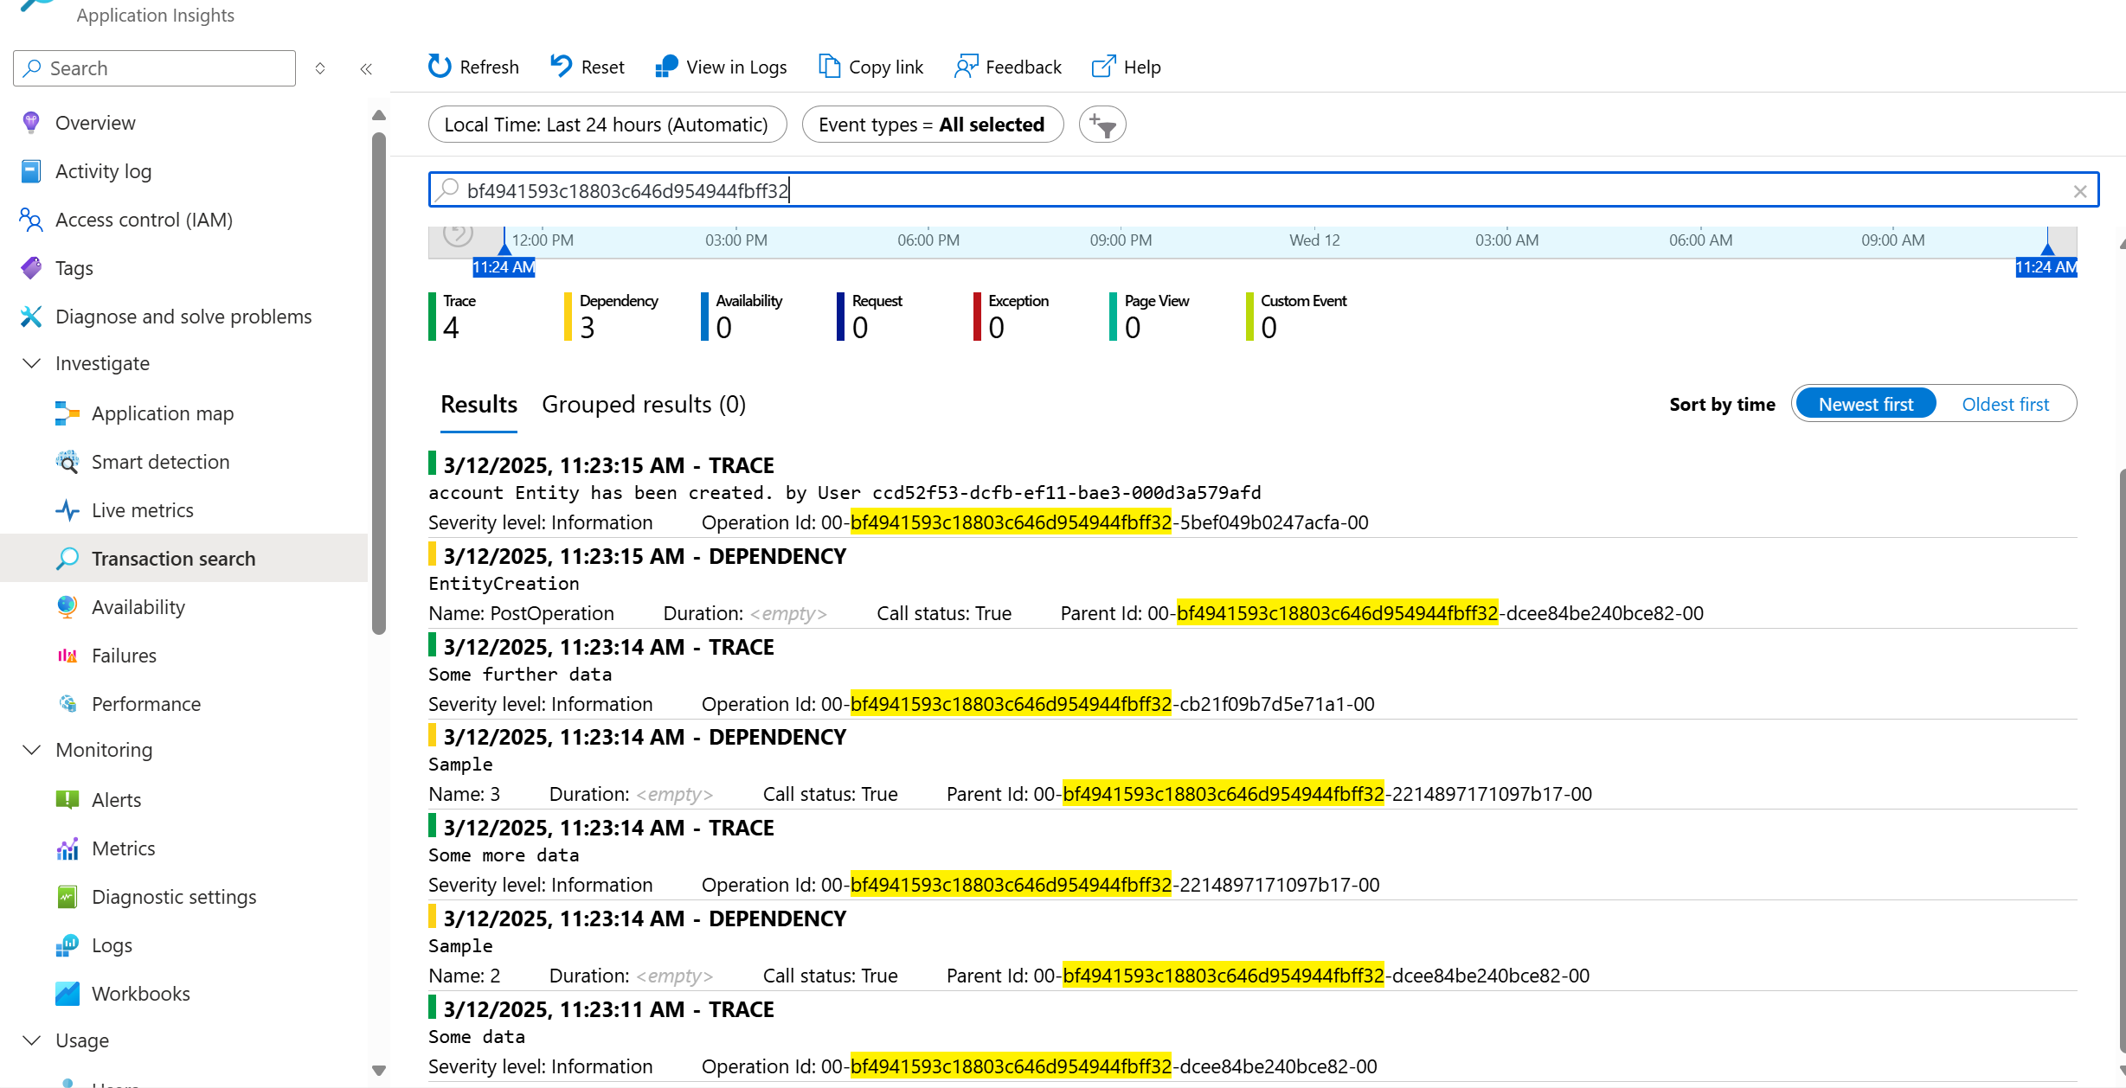This screenshot has width=2126, height=1088.
Task: Open Tags blade
Action: pyautogui.click(x=74, y=268)
